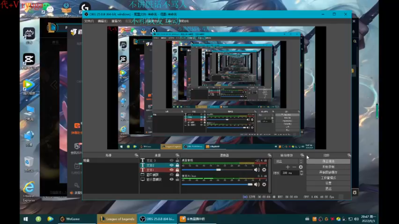The image size is (399, 224).
Task: Hide the 文本2 source via eye icon
Action: pyautogui.click(x=172, y=165)
